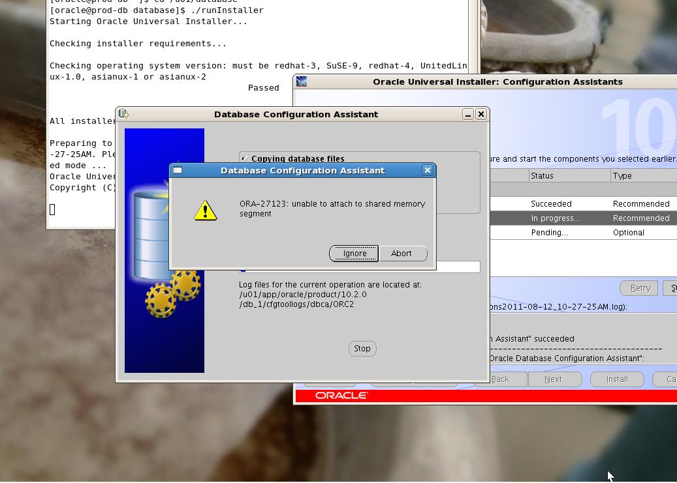Open the error dialog's window menu icon
This screenshot has width=677, height=483.
point(178,170)
